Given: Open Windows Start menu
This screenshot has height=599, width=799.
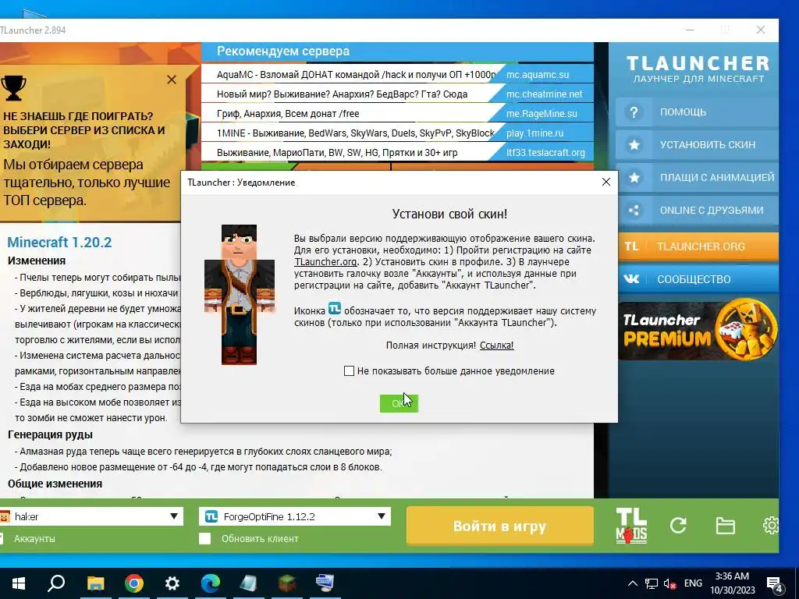Looking at the screenshot, I should pos(19,583).
